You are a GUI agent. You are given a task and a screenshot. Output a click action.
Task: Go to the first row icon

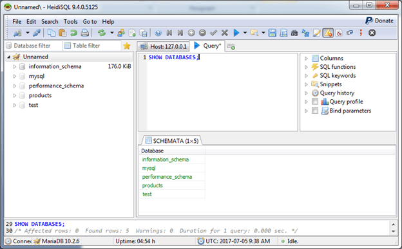click(169, 33)
